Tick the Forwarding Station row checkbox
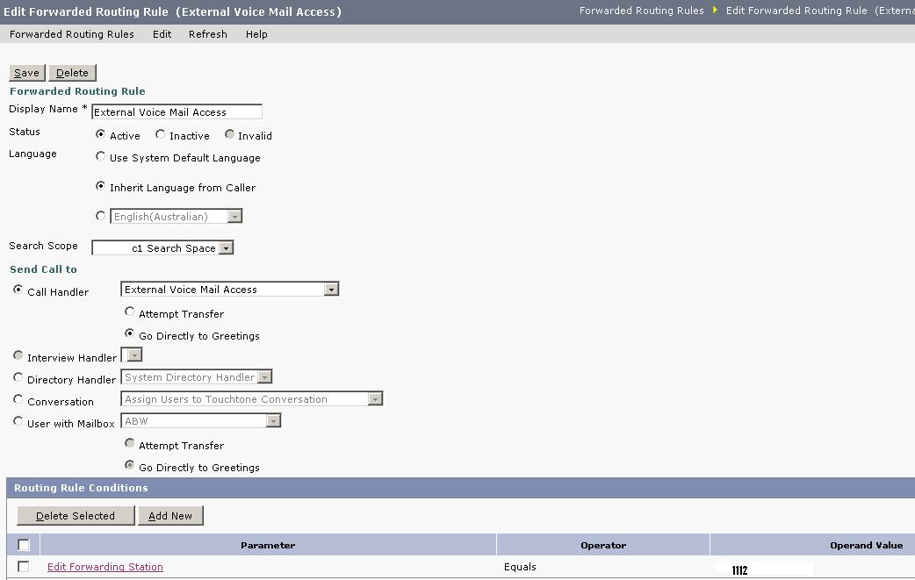 pos(24,567)
